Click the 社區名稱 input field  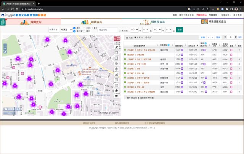coord(107,29)
